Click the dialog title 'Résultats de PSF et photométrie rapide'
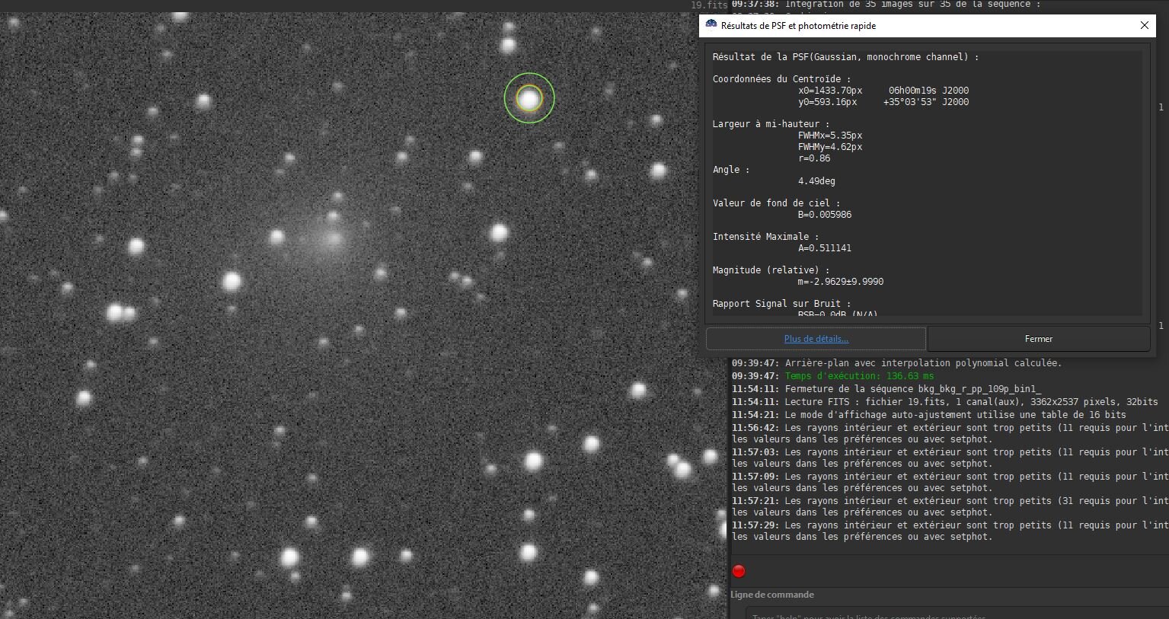The image size is (1169, 619). (x=798, y=26)
